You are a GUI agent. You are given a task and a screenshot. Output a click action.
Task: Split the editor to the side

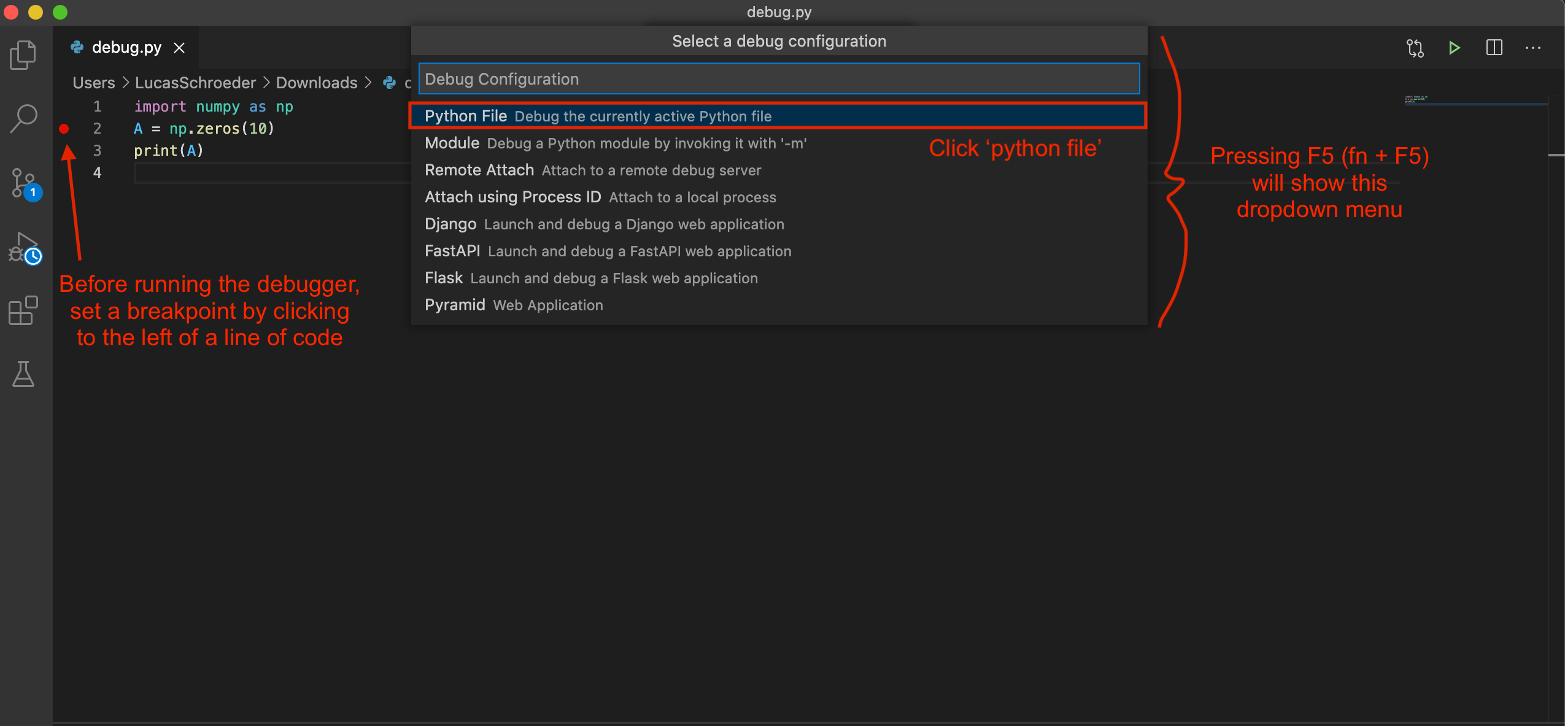(1494, 48)
